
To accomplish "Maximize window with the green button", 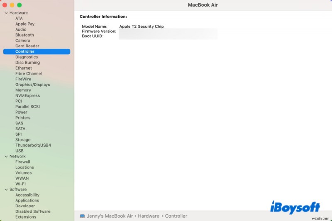I will pyautogui.click(x=19, y=5).
